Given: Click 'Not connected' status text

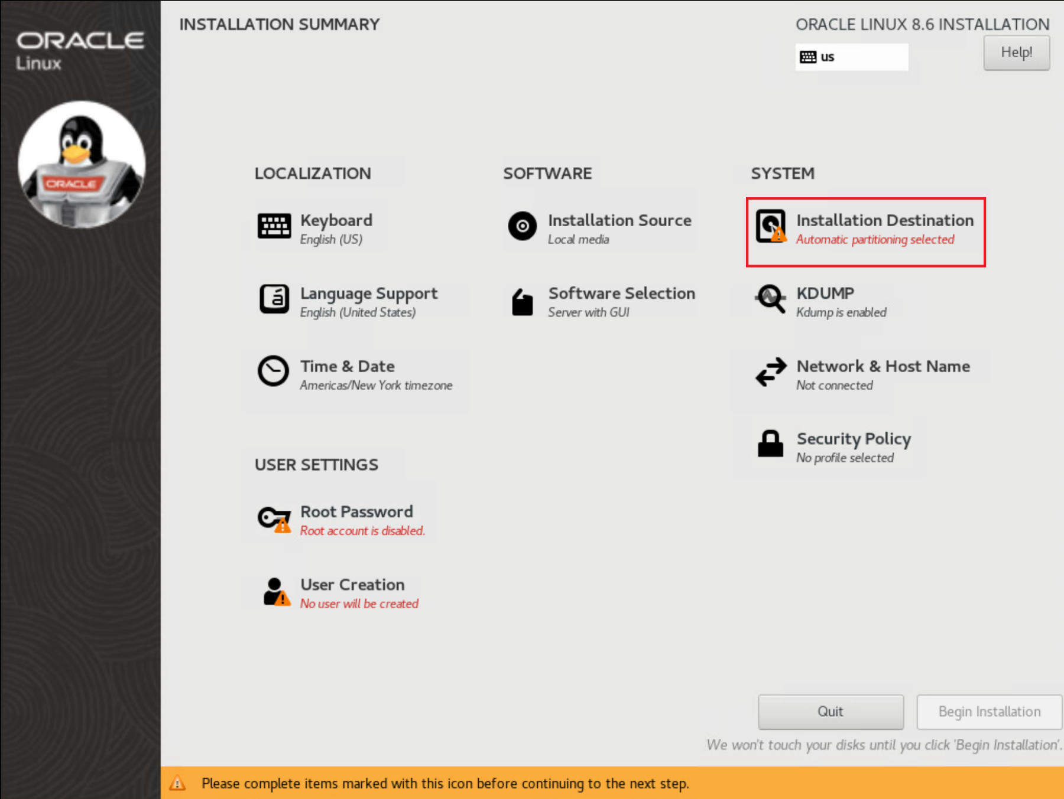Looking at the screenshot, I should point(834,385).
